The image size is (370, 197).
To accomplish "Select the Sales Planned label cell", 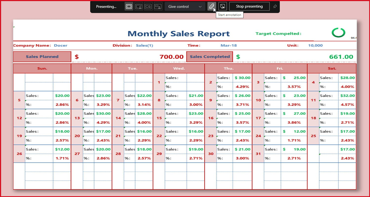I will (42, 57).
